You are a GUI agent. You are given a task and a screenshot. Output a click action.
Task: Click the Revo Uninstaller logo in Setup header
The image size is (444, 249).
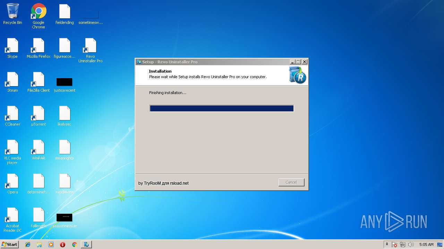(298, 75)
